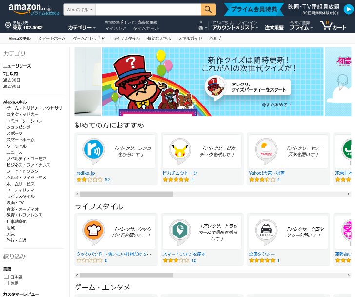Viewport: 355px width, 297px height.
Task: Click スマートフォンを探す star rating
Action: click(176, 261)
